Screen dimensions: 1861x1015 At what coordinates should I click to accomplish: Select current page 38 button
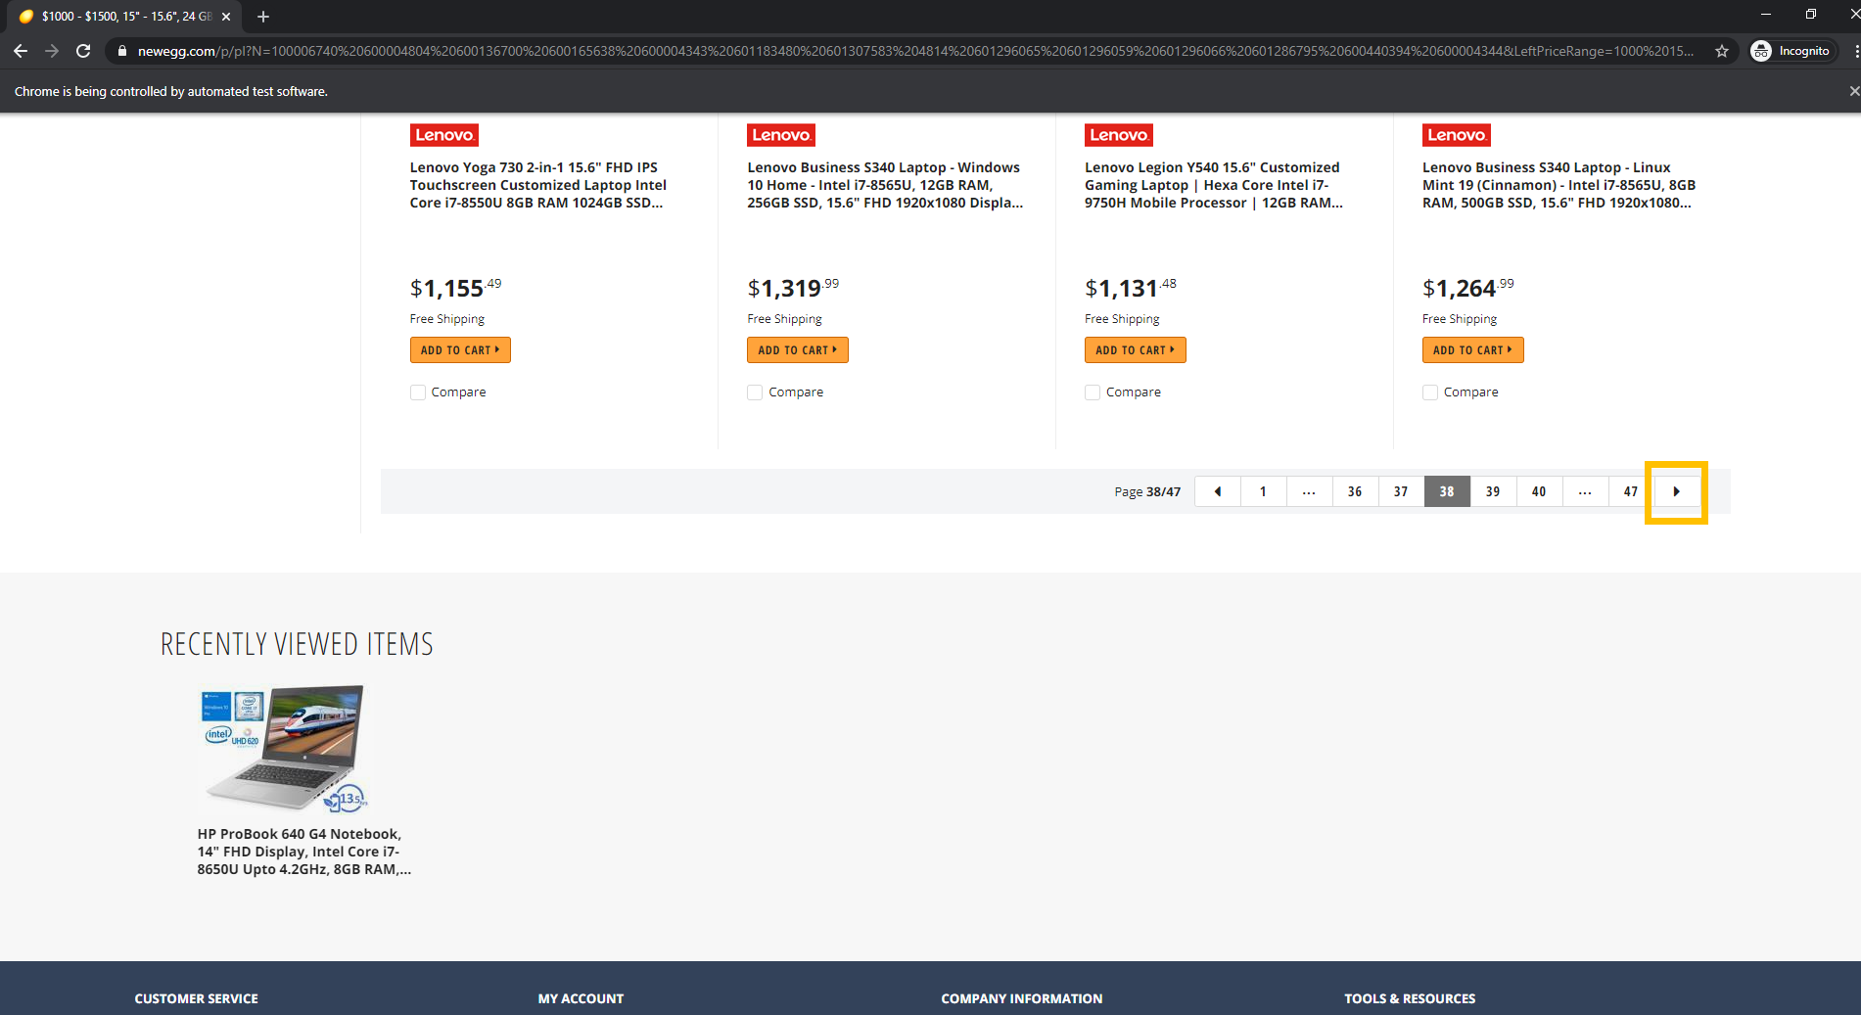click(1447, 491)
